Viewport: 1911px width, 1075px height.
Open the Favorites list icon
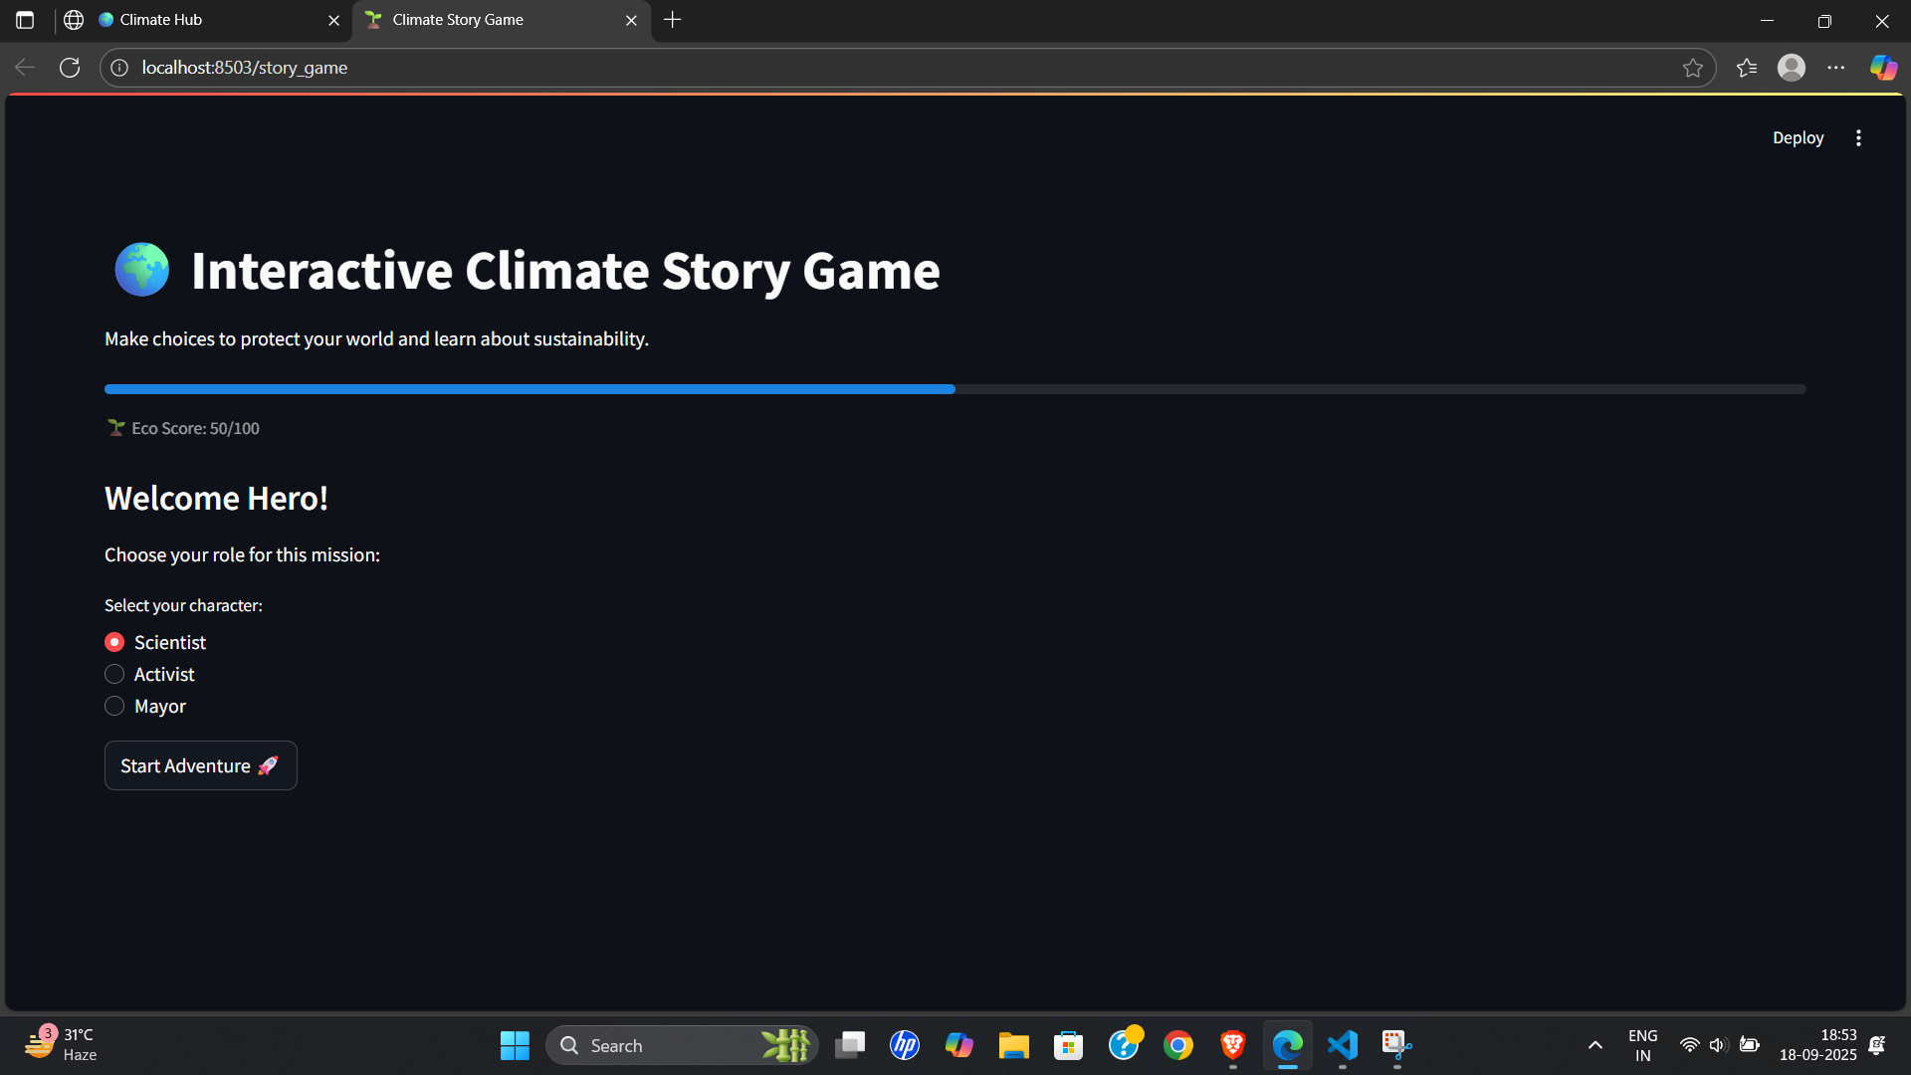pos(1747,68)
